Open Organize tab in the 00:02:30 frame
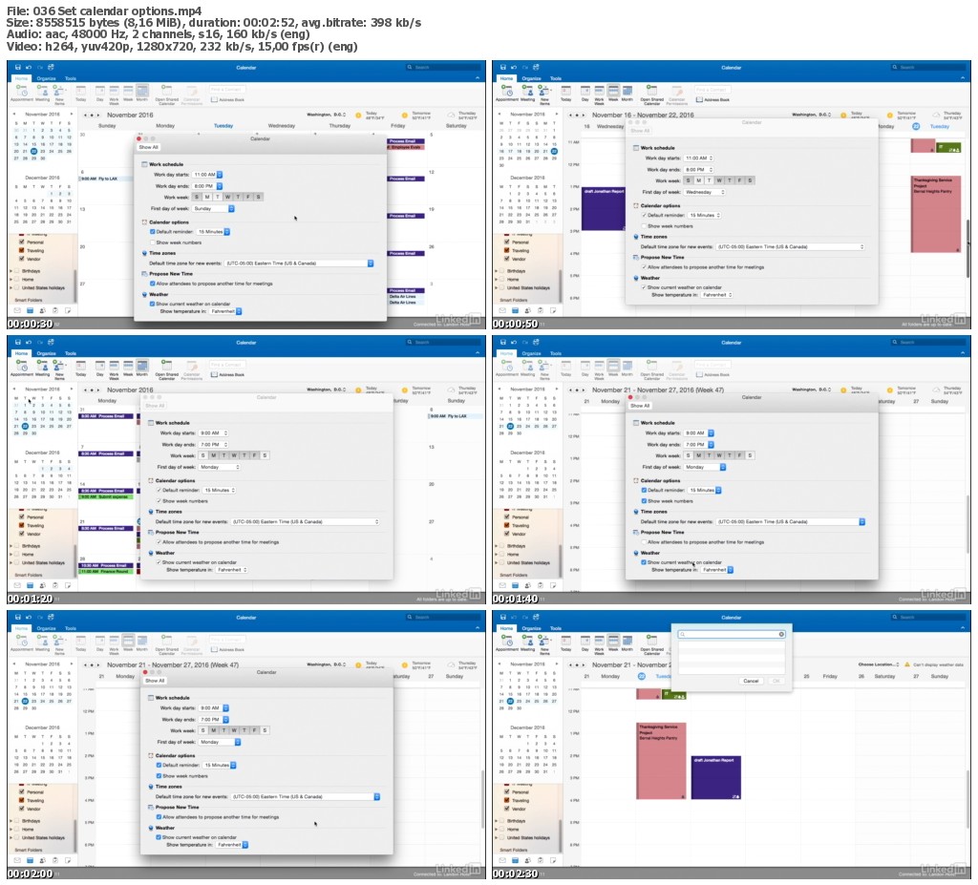The width and height of the screenshot is (978, 885). pos(531,628)
